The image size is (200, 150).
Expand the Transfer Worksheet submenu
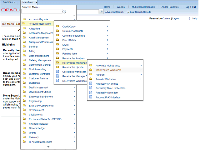point(106,79)
